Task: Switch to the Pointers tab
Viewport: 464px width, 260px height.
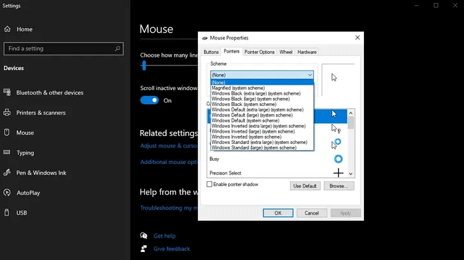Action: point(231,51)
